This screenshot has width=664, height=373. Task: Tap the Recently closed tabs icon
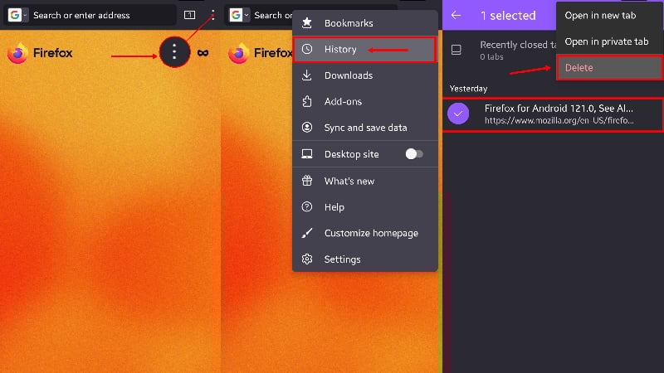[456, 51]
